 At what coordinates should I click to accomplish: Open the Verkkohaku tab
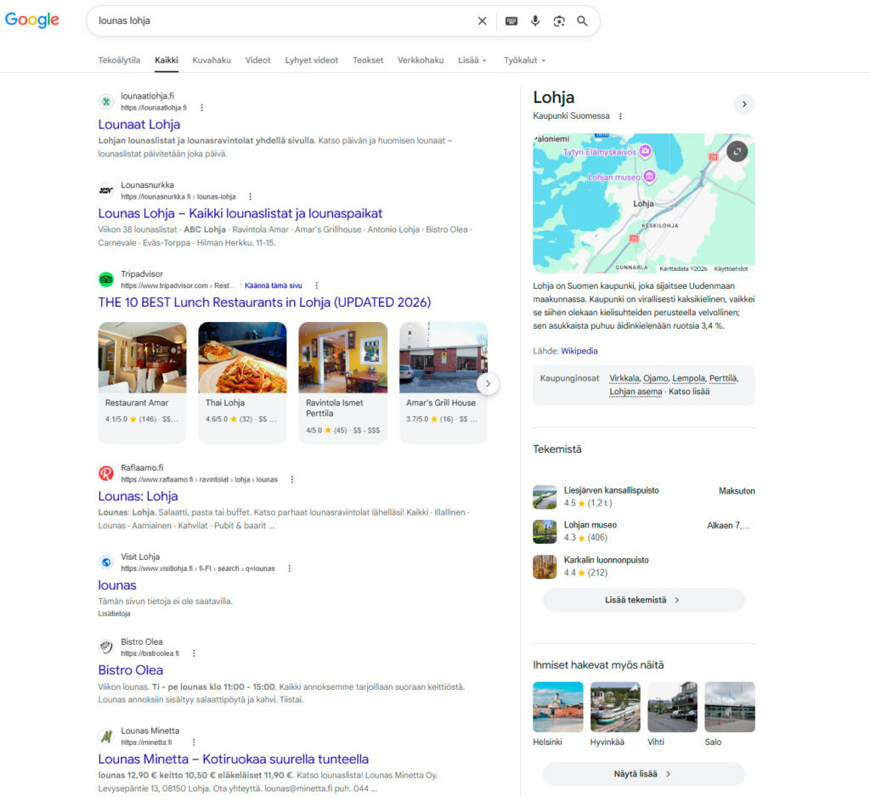coord(421,60)
